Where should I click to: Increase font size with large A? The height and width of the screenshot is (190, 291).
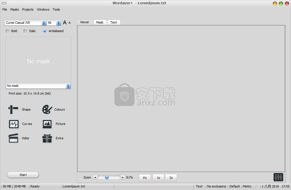tap(65, 23)
